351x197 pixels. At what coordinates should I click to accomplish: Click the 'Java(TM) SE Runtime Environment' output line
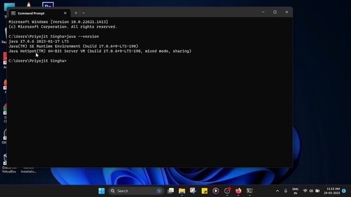point(73,46)
